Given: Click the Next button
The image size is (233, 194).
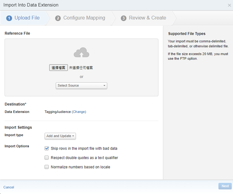Looking at the screenshot, I should (x=225, y=186).
